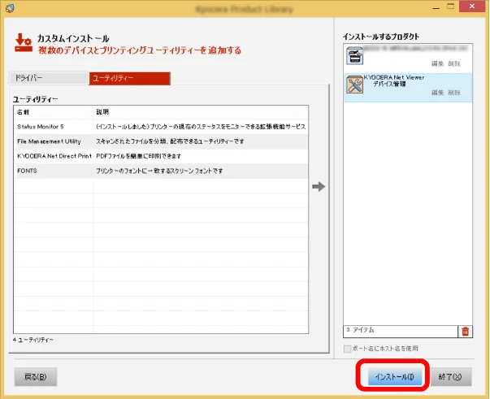The width and height of the screenshot is (490, 399).
Task: Select the FONTS row
Action: click(161, 171)
